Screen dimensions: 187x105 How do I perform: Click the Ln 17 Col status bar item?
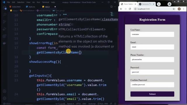pos(60,104)
